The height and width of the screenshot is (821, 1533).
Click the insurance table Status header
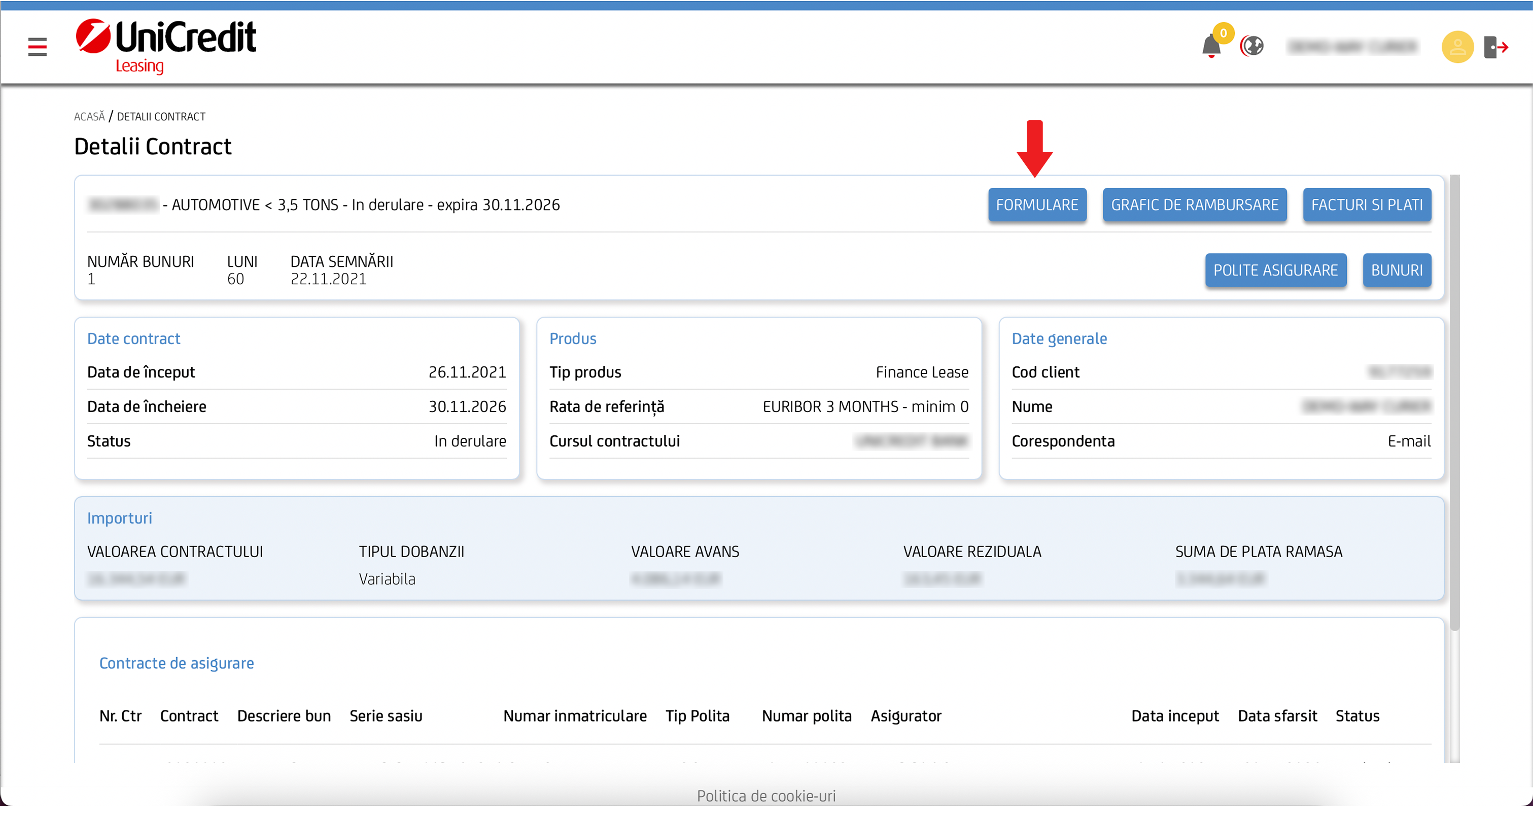(1357, 716)
